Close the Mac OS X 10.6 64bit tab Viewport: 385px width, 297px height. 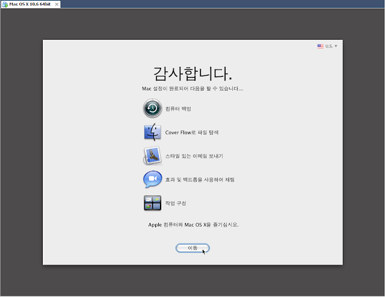(57, 4)
